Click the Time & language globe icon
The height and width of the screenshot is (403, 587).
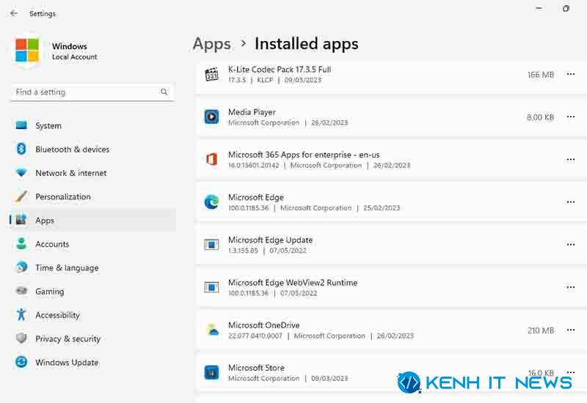coord(21,267)
